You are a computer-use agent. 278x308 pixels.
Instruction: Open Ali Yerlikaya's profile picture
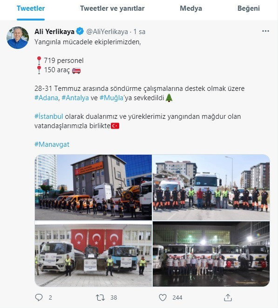18,38
